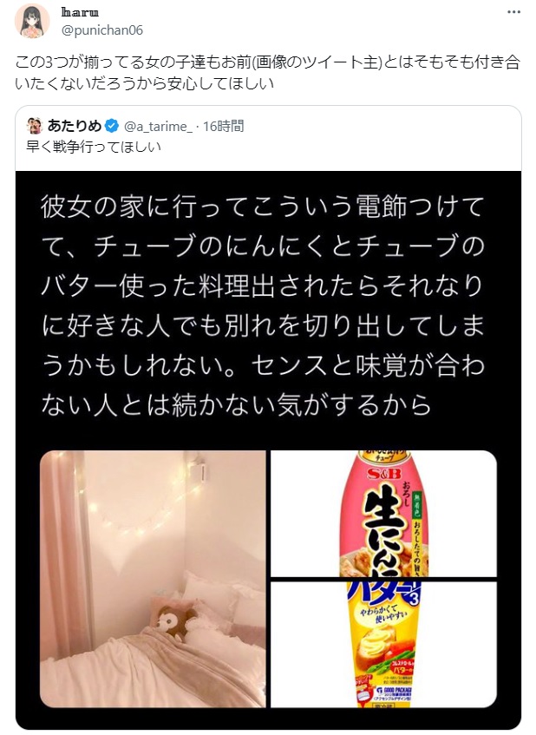This screenshot has width=536, height=735.
Task: Click the black screenshot text about 彼女の家
Action: tap(263, 305)
